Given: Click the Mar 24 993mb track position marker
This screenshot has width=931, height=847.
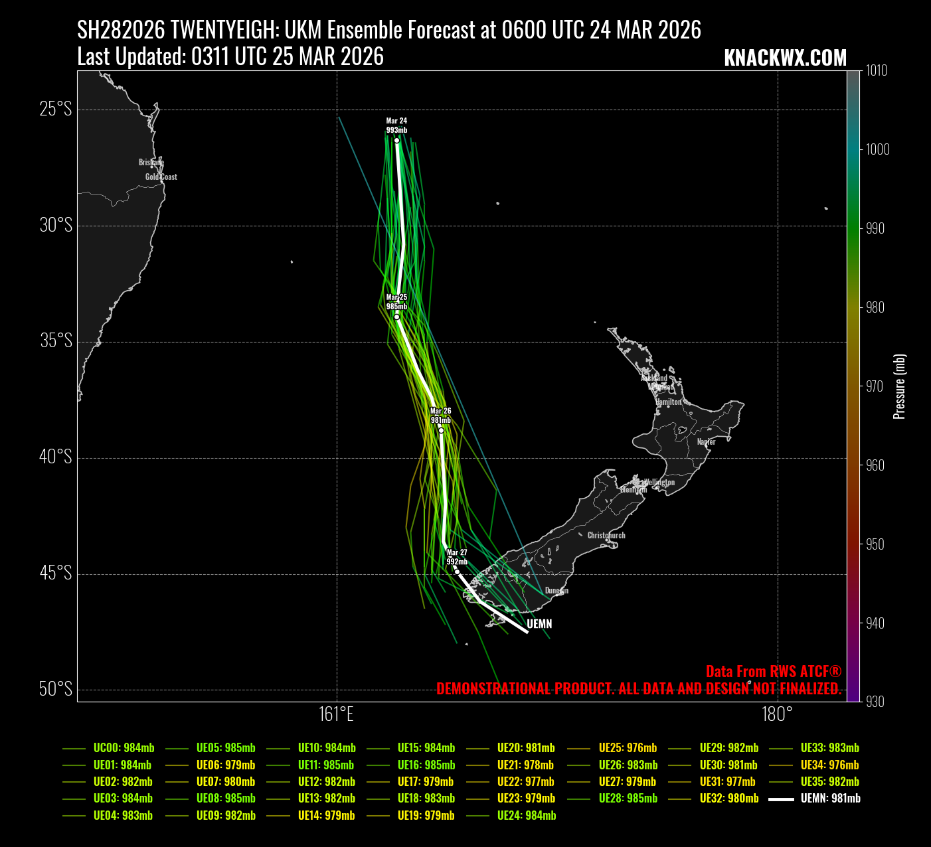Looking at the screenshot, I should pyautogui.click(x=396, y=140).
